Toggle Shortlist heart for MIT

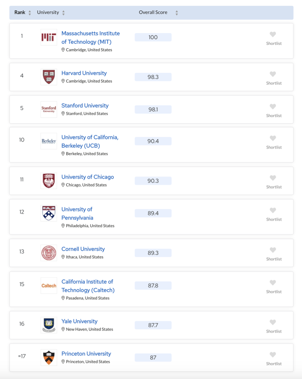273,34
